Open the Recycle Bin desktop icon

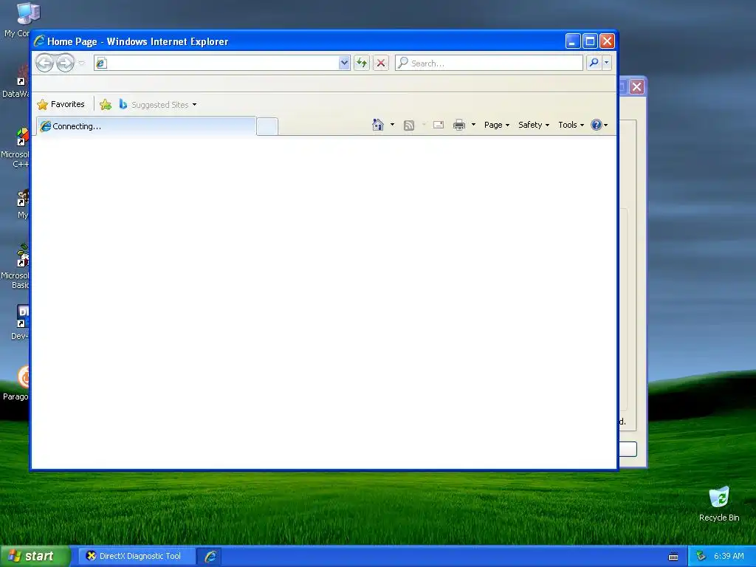point(719,504)
